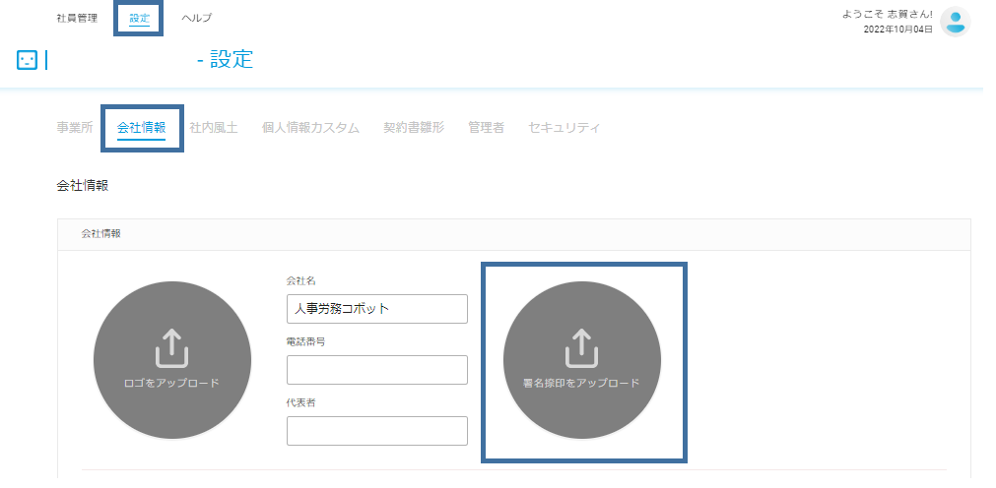Switch to the 事業所 tab
The width and height of the screenshot is (996, 488).
coord(74,127)
